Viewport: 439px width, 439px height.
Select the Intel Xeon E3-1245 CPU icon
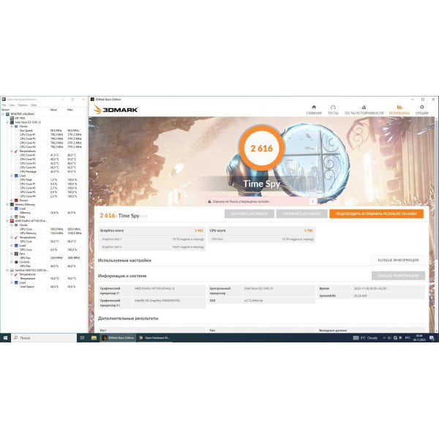click(12, 122)
